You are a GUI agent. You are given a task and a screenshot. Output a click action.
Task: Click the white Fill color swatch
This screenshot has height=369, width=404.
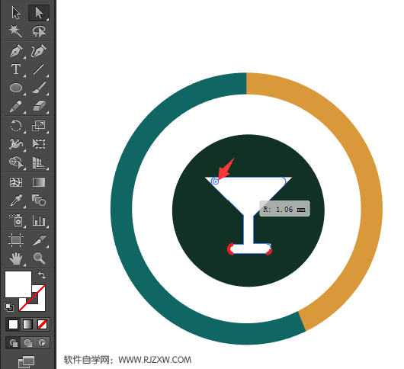pos(18,284)
